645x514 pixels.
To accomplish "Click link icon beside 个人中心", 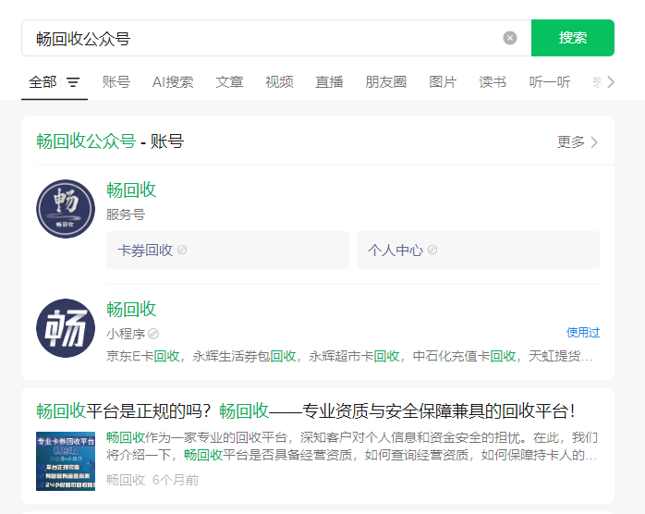I will (432, 250).
